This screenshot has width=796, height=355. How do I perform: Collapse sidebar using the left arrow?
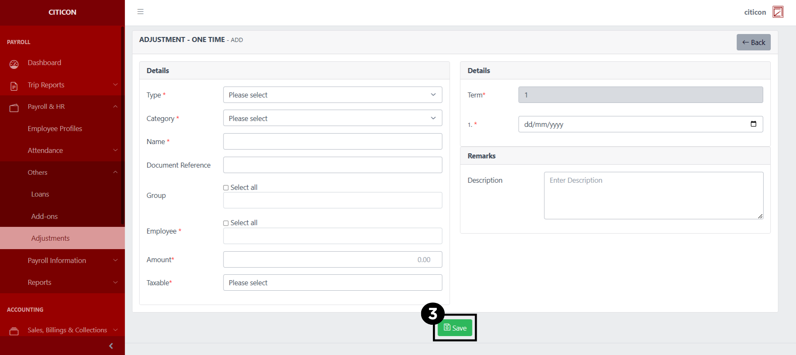coord(111,346)
